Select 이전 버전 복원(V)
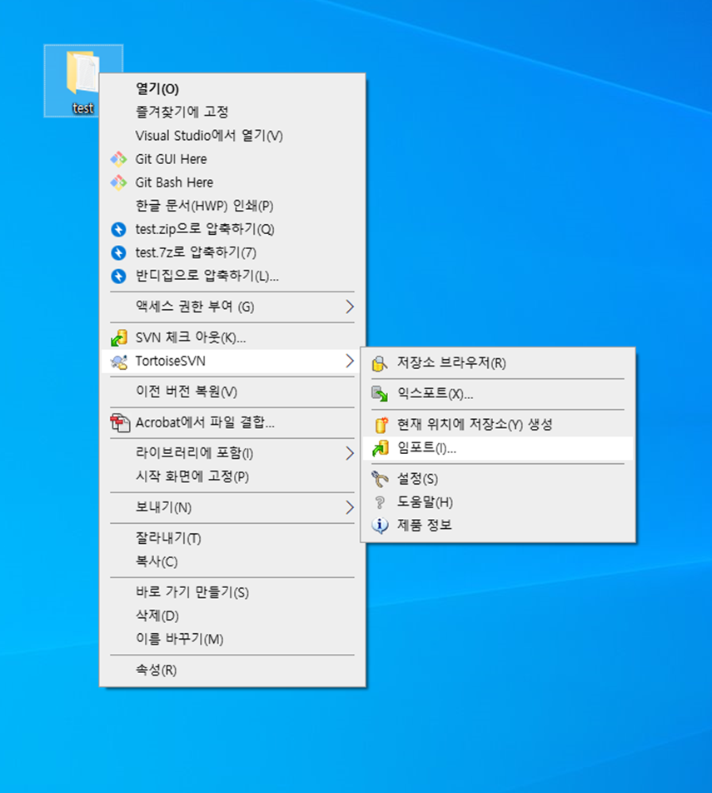Viewport: 712px width, 793px height. coord(232,392)
